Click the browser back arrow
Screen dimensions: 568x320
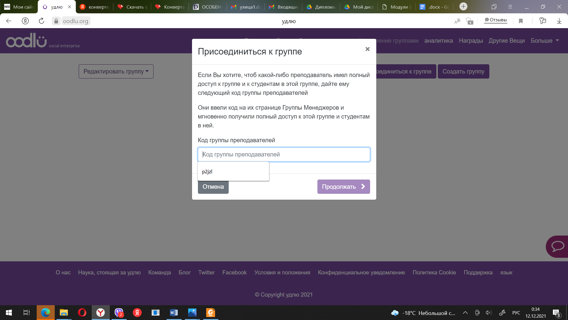coord(9,21)
